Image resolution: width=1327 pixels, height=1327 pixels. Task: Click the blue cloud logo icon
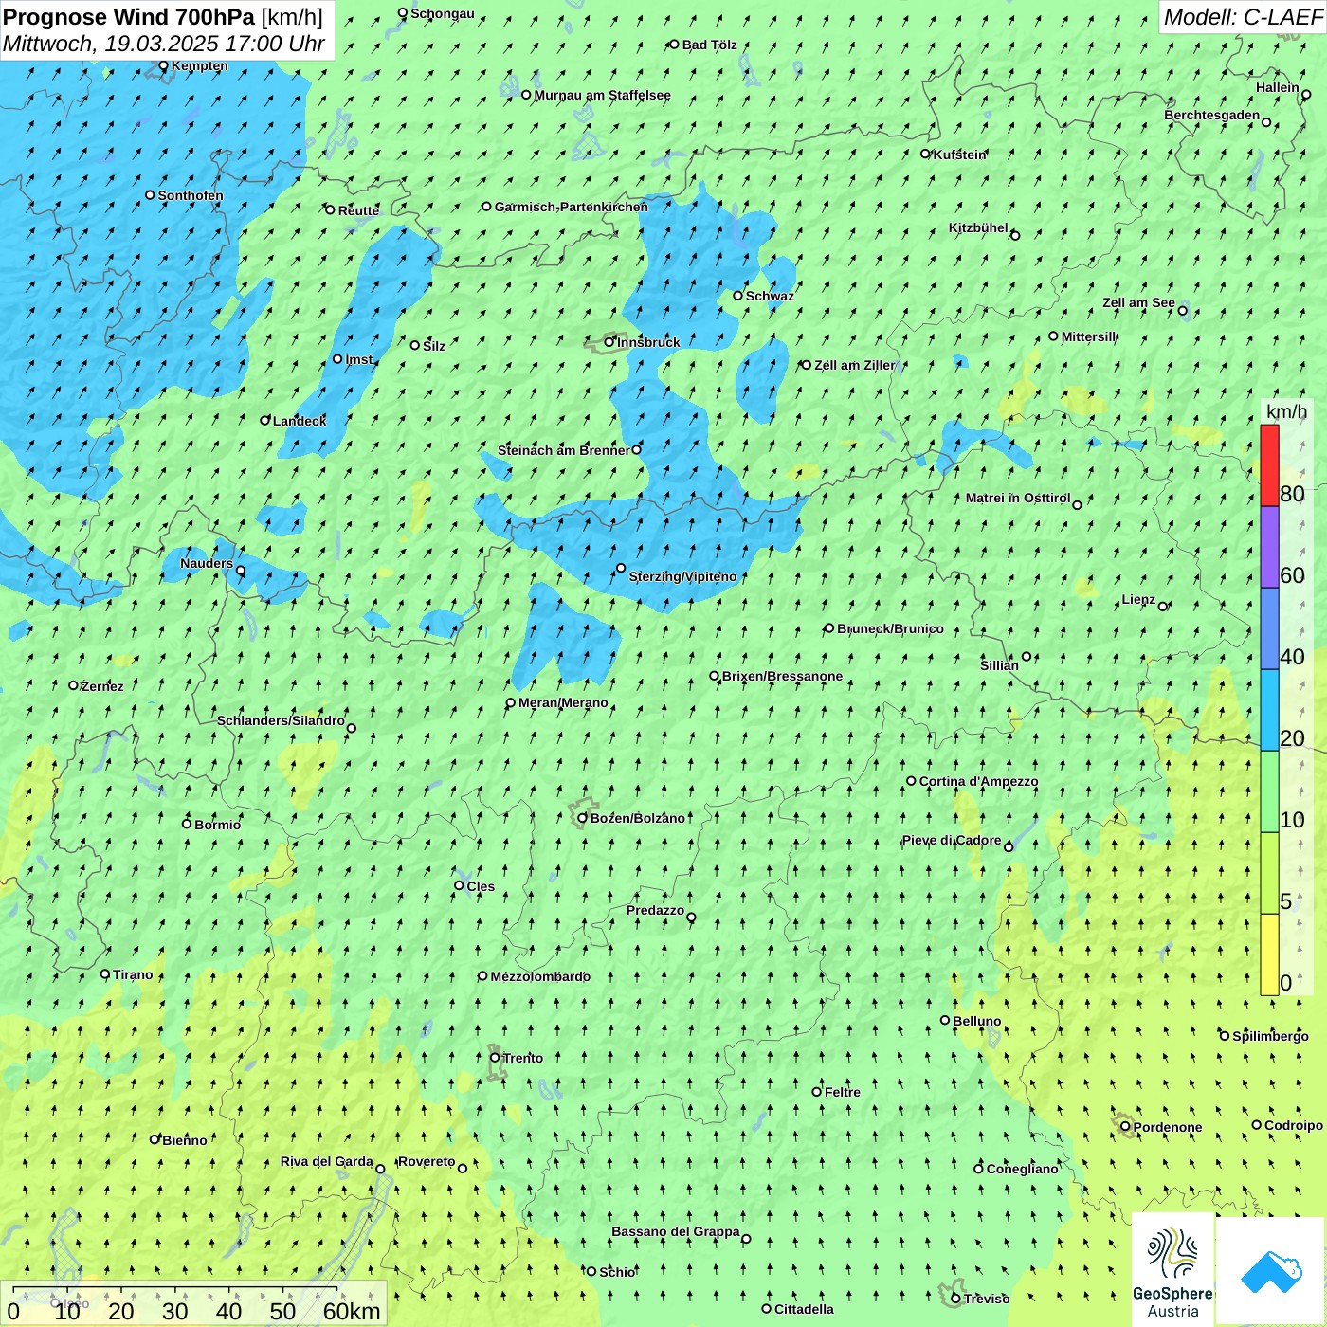[1270, 1270]
